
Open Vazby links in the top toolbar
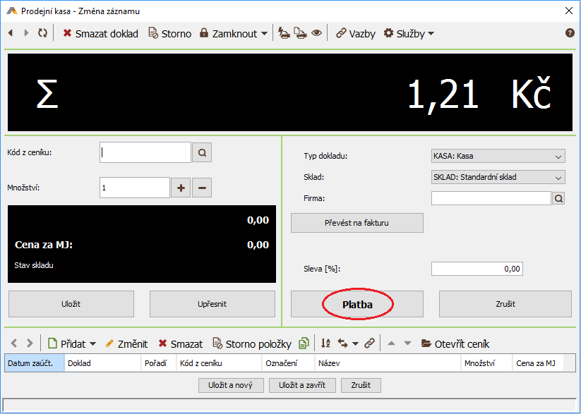coord(355,34)
